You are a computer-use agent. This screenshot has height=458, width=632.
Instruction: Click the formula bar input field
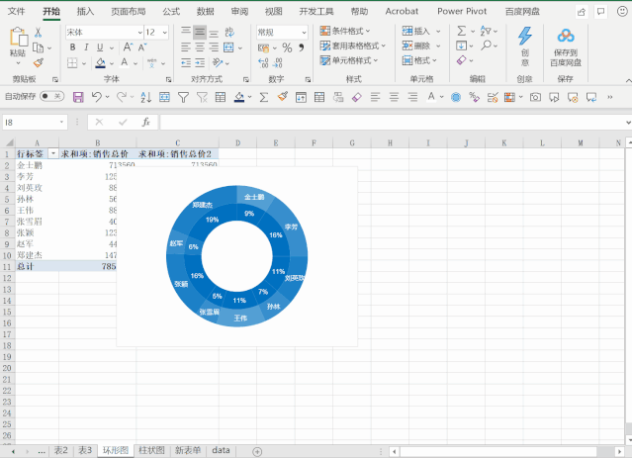393,122
